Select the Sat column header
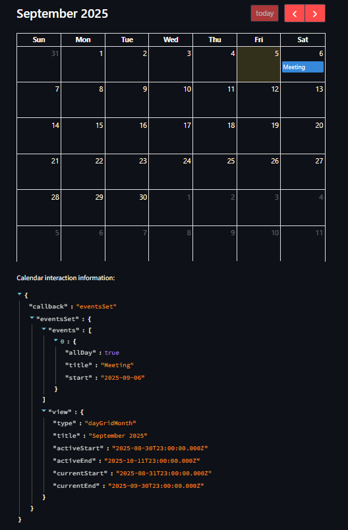 click(303, 40)
